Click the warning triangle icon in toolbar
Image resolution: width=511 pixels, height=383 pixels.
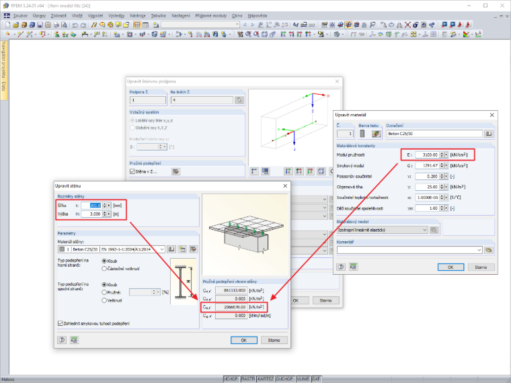399,25
